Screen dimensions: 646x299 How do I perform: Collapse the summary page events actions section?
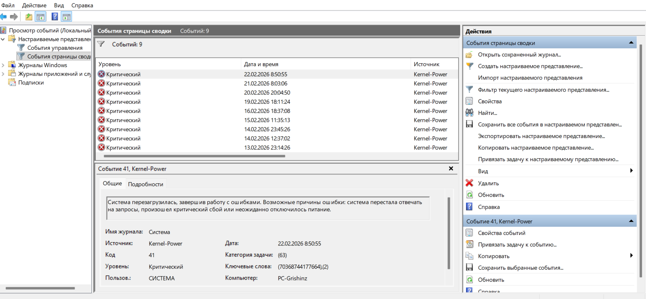tap(631, 43)
